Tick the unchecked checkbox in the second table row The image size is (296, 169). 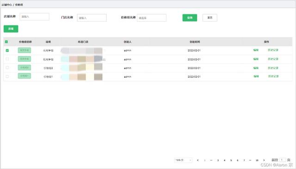click(x=7, y=59)
